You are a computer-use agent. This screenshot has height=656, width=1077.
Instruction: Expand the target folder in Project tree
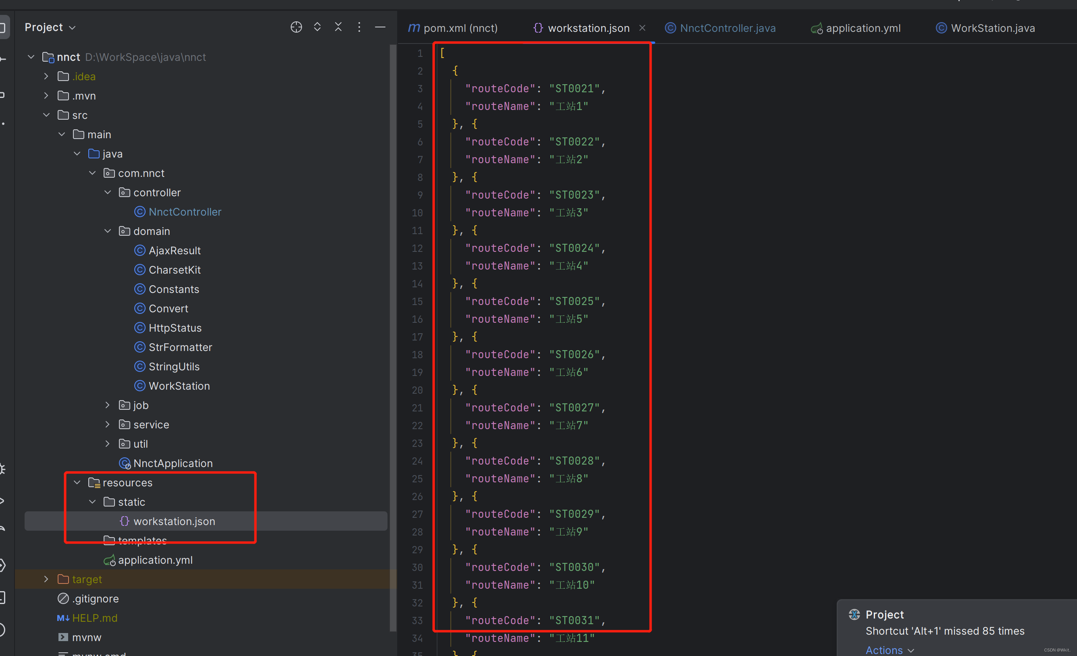47,579
